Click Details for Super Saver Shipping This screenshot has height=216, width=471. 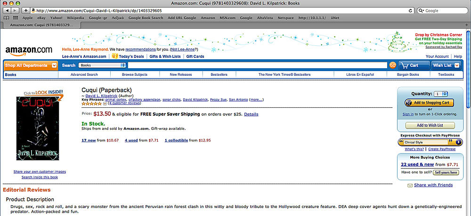tap(251, 114)
